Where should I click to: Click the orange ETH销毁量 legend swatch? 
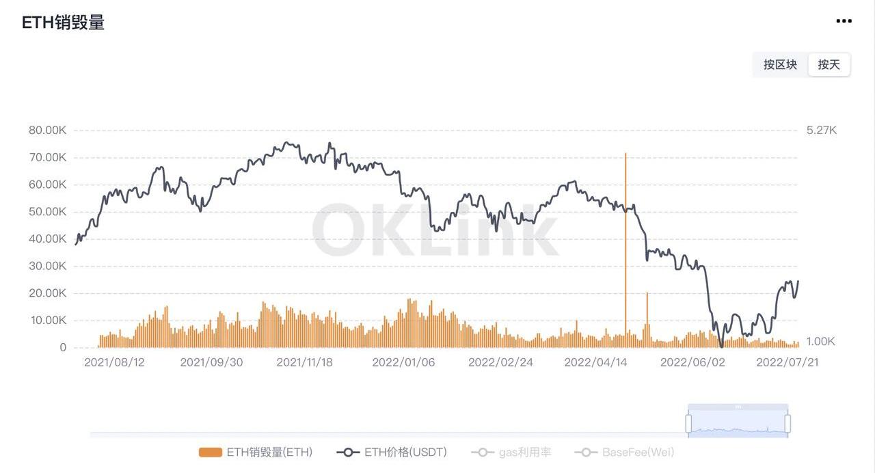[x=211, y=452]
